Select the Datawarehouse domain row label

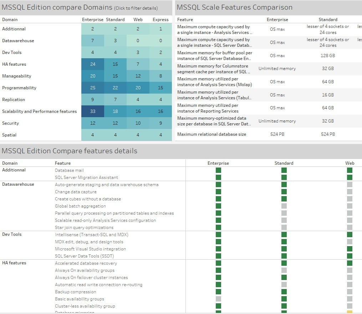pyautogui.click(x=18, y=40)
